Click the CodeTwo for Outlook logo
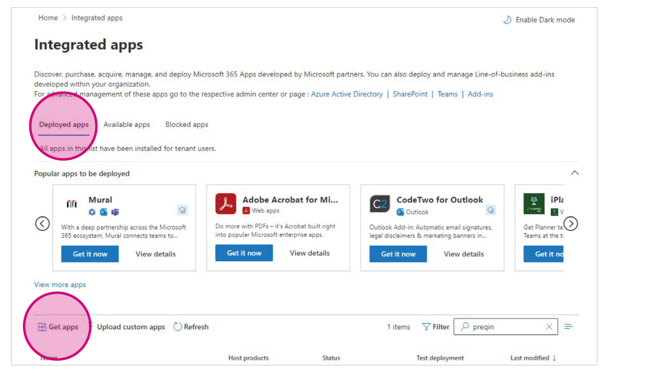This screenshot has width=663, height=379. click(x=380, y=203)
